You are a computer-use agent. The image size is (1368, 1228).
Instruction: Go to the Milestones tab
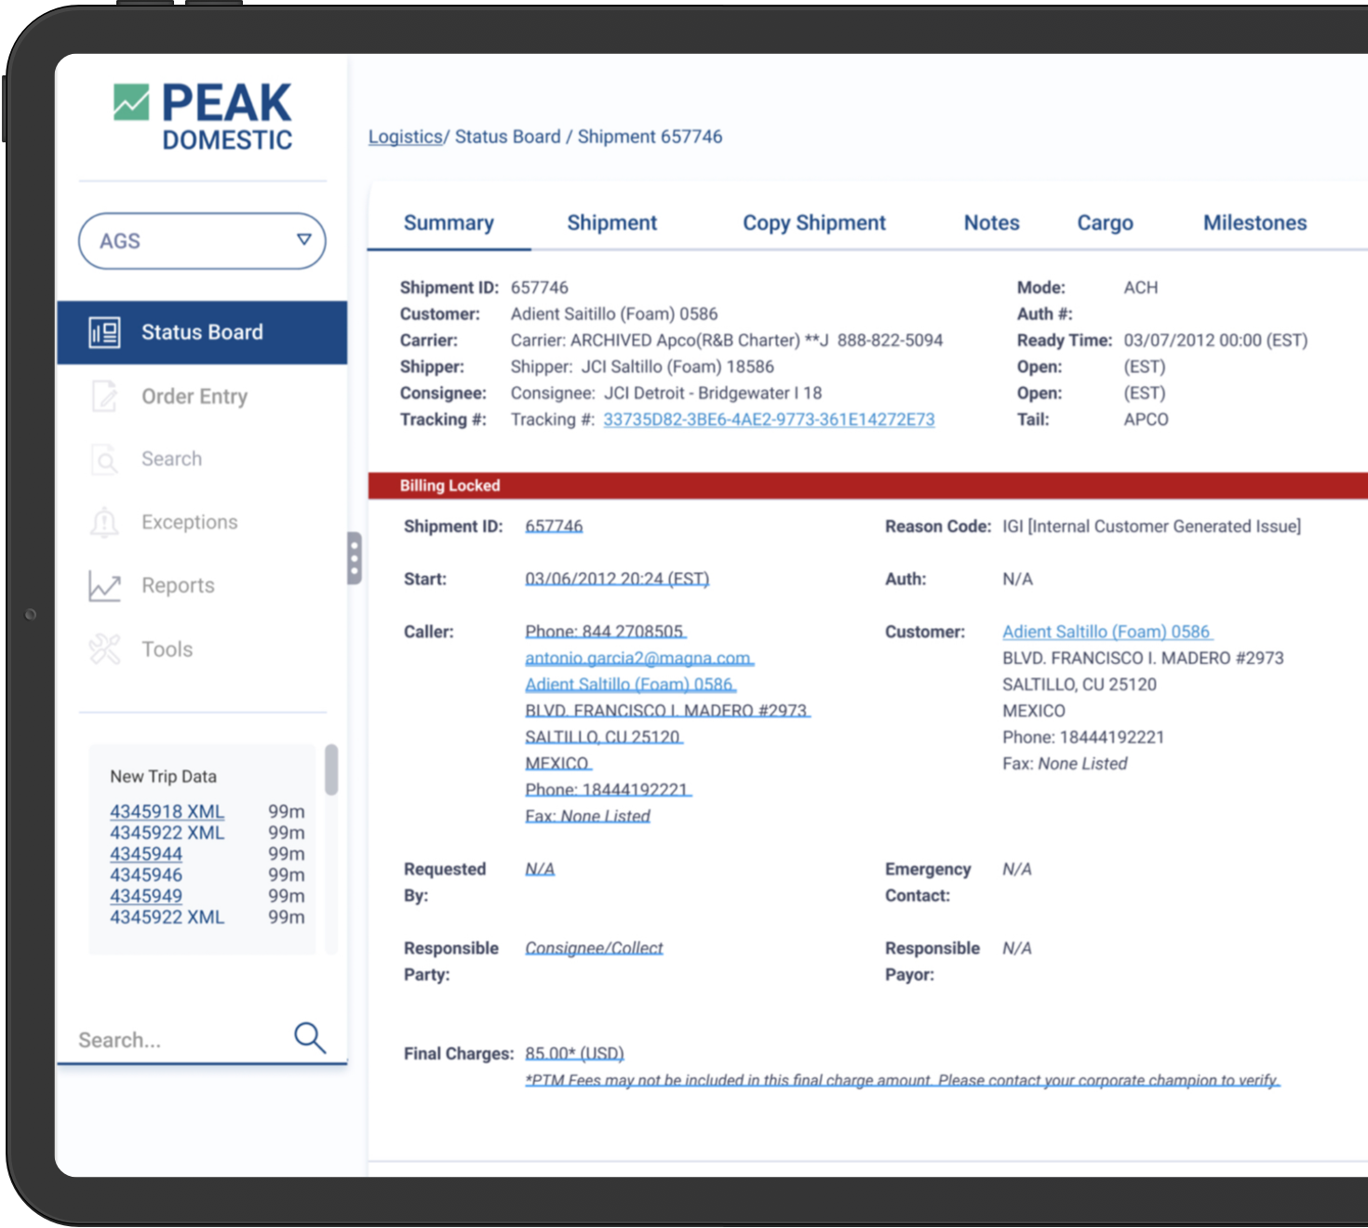point(1254,223)
